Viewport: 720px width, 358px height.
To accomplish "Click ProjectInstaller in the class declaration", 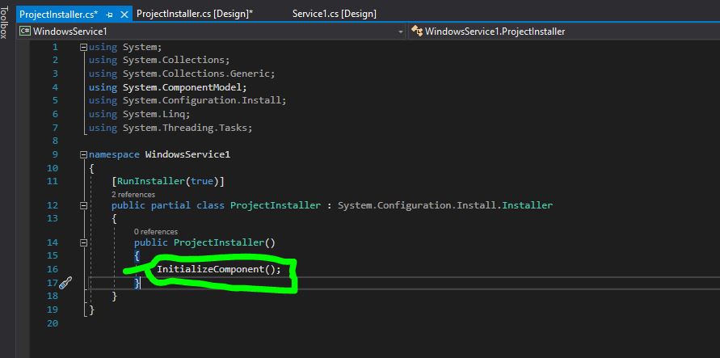I will (276, 205).
